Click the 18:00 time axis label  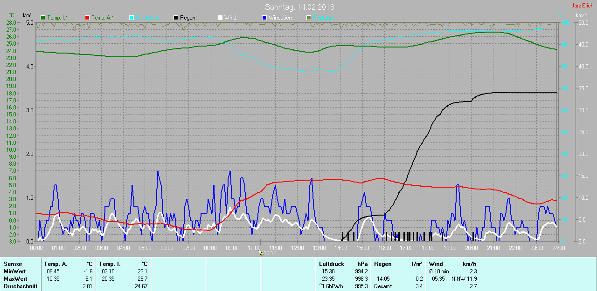pos(428,248)
